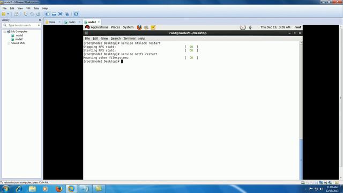
Task: Click the terminal scrollbar up arrow
Action: (x=301, y=43)
